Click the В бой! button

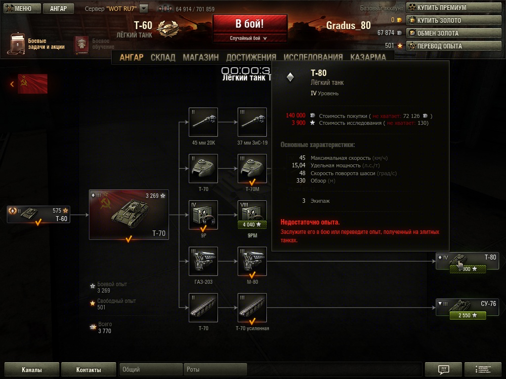[250, 24]
